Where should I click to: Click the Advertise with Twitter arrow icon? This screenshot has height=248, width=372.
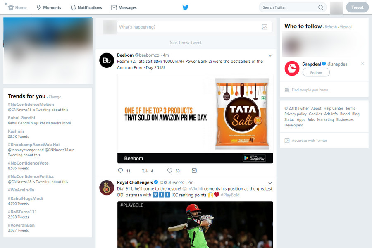click(x=287, y=141)
